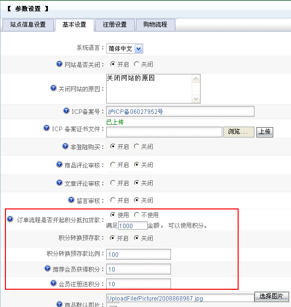The width and height of the screenshot is (291, 307).
Task: Open help icon for 文章评论审核
Action: [x=59, y=182]
